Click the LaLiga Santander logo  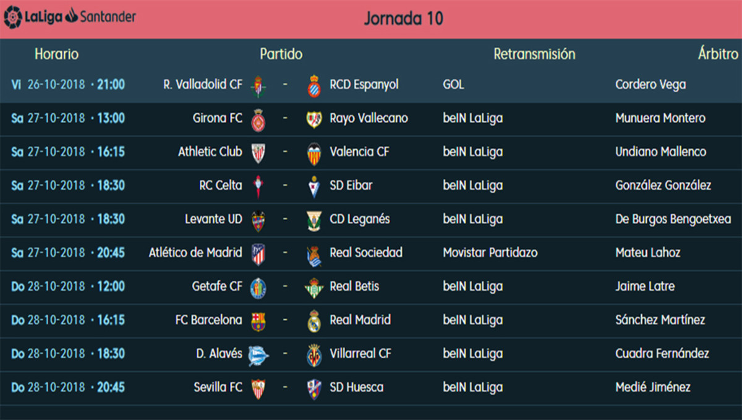(x=69, y=17)
